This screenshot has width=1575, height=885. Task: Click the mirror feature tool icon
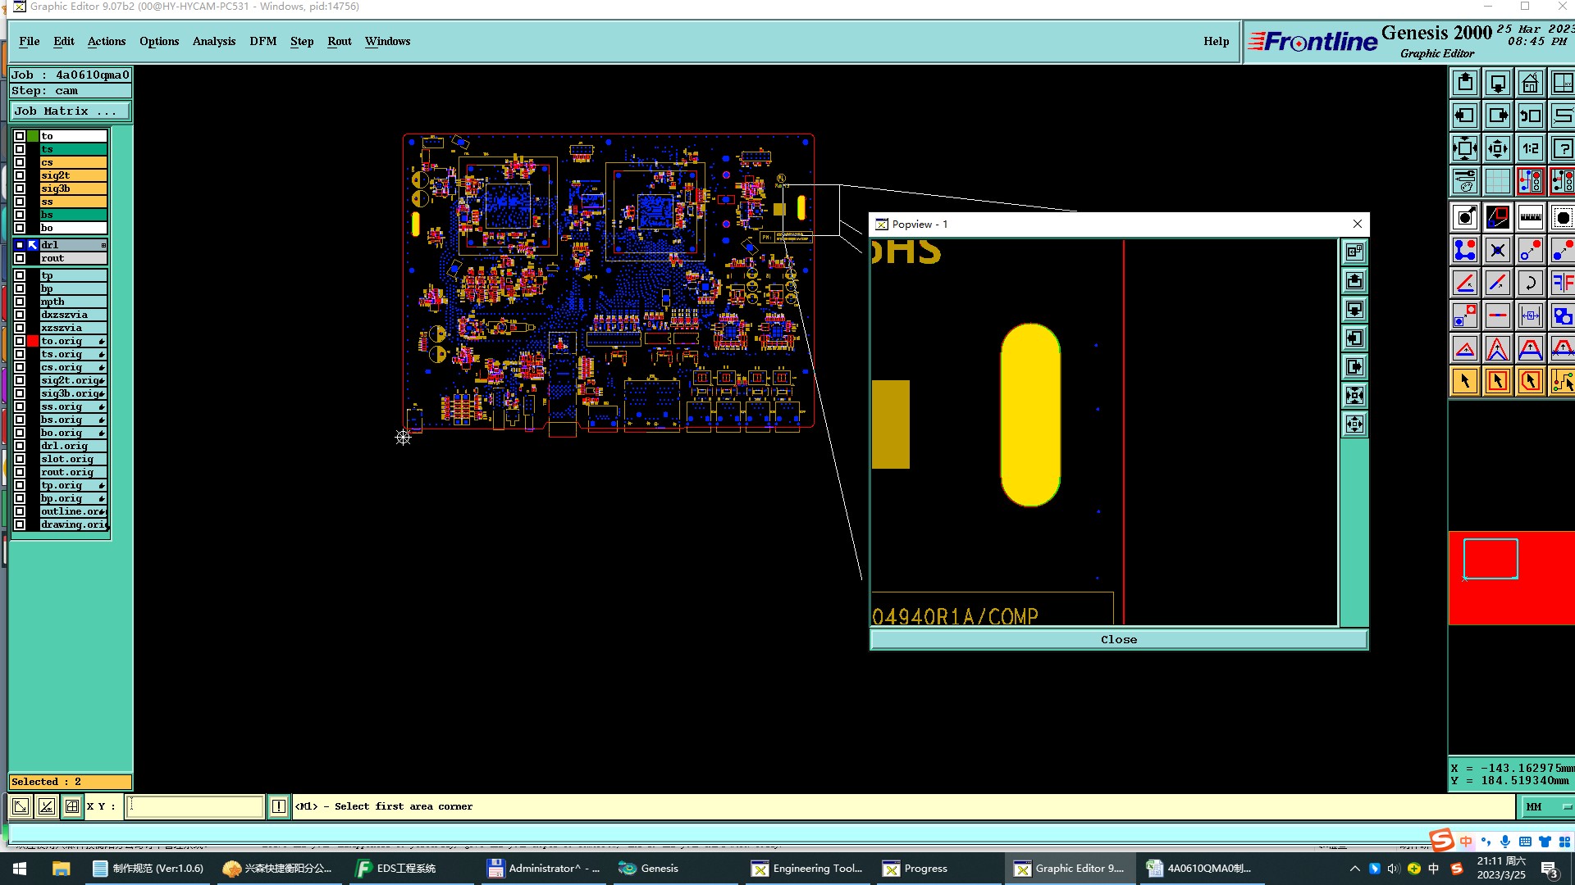(x=1562, y=284)
